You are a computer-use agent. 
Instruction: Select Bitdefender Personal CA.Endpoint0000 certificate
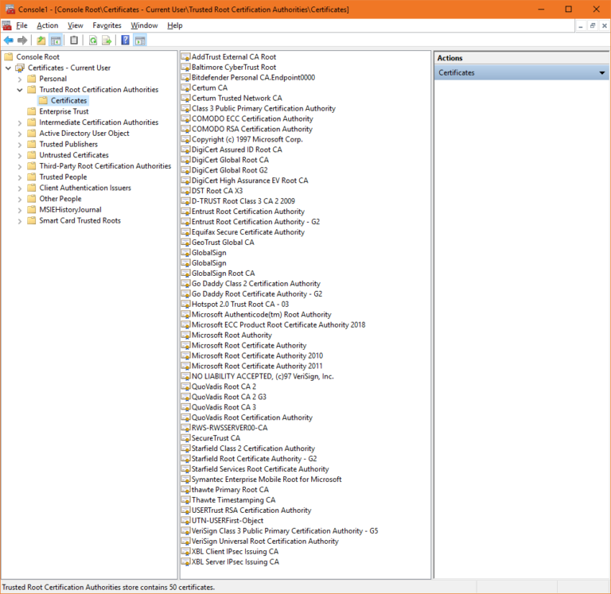click(x=253, y=77)
